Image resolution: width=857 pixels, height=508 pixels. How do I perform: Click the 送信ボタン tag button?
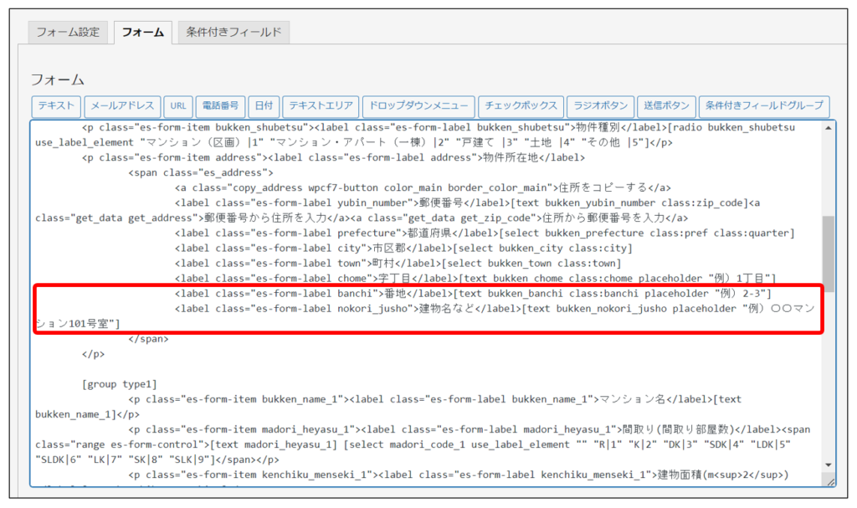tap(666, 106)
